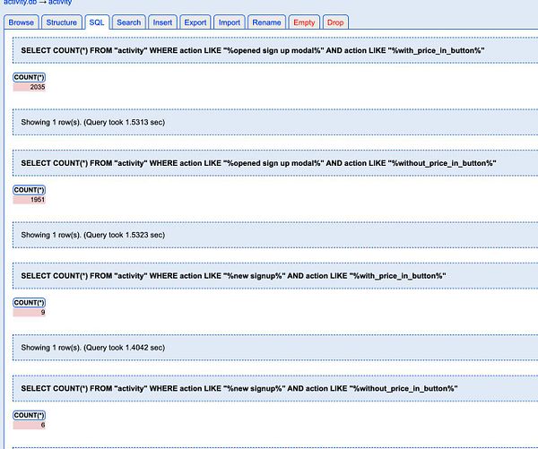538x449 pixels.
Task: Open the Export tab
Action: tap(195, 22)
